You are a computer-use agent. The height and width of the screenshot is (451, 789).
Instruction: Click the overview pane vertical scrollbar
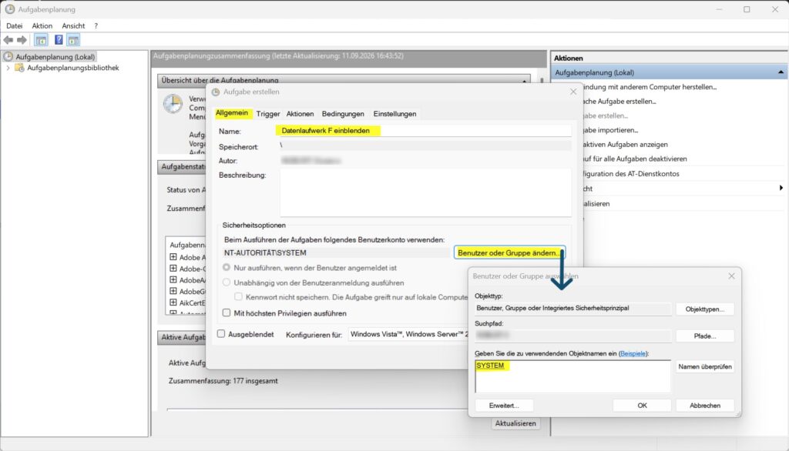click(542, 81)
